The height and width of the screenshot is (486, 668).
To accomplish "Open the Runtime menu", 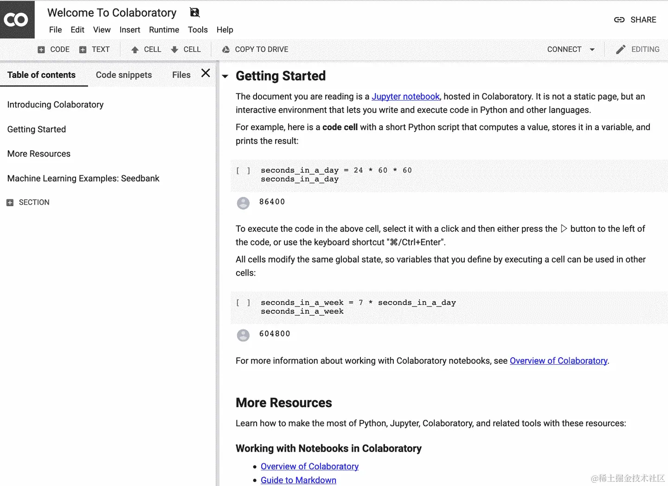I will point(164,30).
